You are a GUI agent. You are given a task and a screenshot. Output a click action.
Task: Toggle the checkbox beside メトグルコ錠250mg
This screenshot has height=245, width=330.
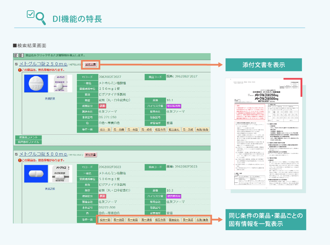(16, 64)
